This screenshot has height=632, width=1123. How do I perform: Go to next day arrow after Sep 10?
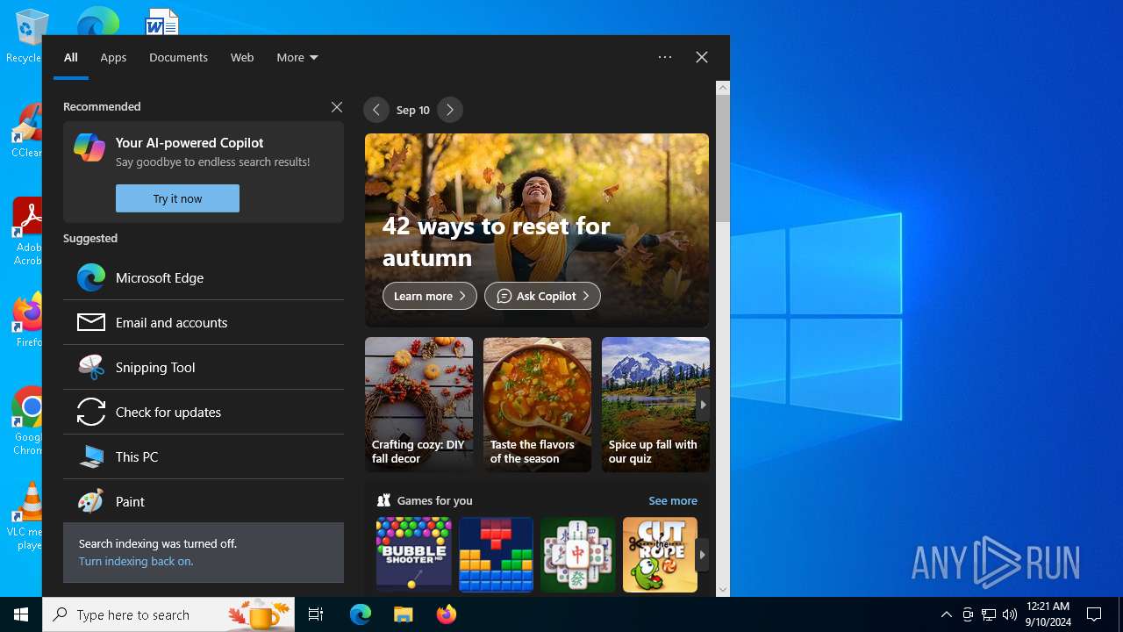pos(450,110)
